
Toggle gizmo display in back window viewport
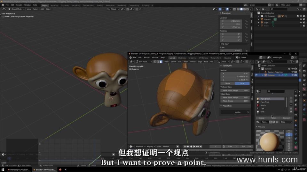220,9
